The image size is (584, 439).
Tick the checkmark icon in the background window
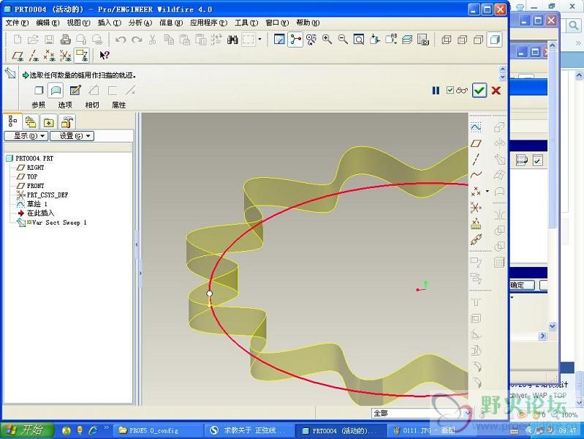pyautogui.click(x=537, y=160)
